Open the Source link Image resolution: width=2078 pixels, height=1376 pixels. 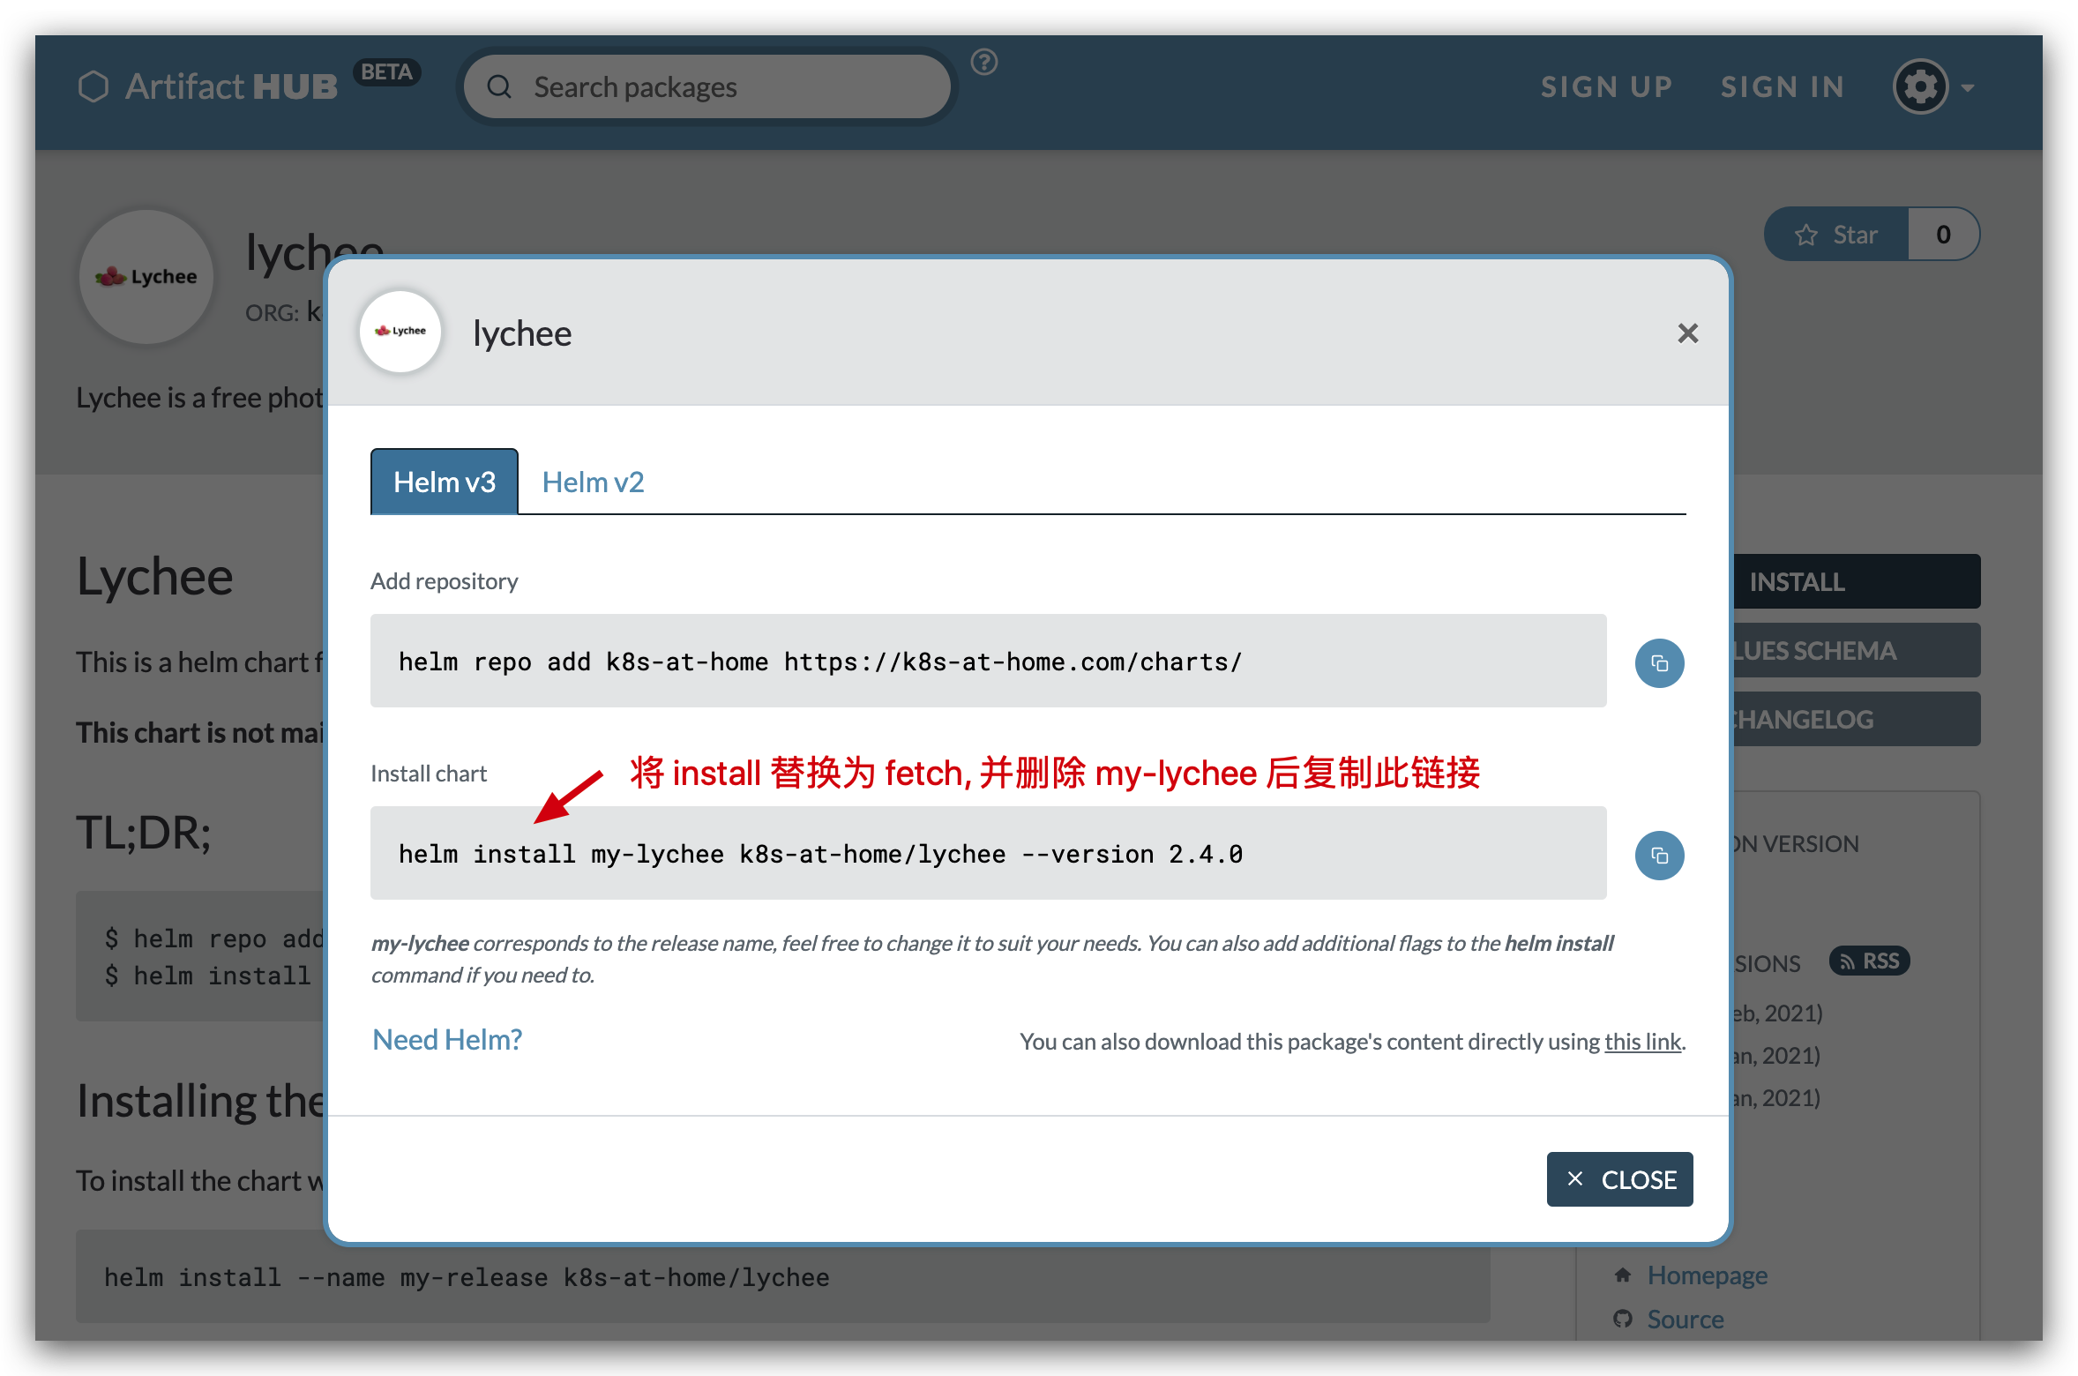tap(1686, 1320)
